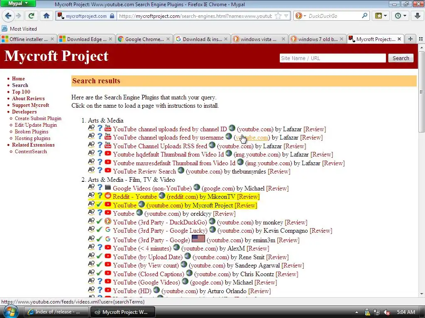Reload the page with the refresh icon

pyautogui.click(x=32, y=16)
